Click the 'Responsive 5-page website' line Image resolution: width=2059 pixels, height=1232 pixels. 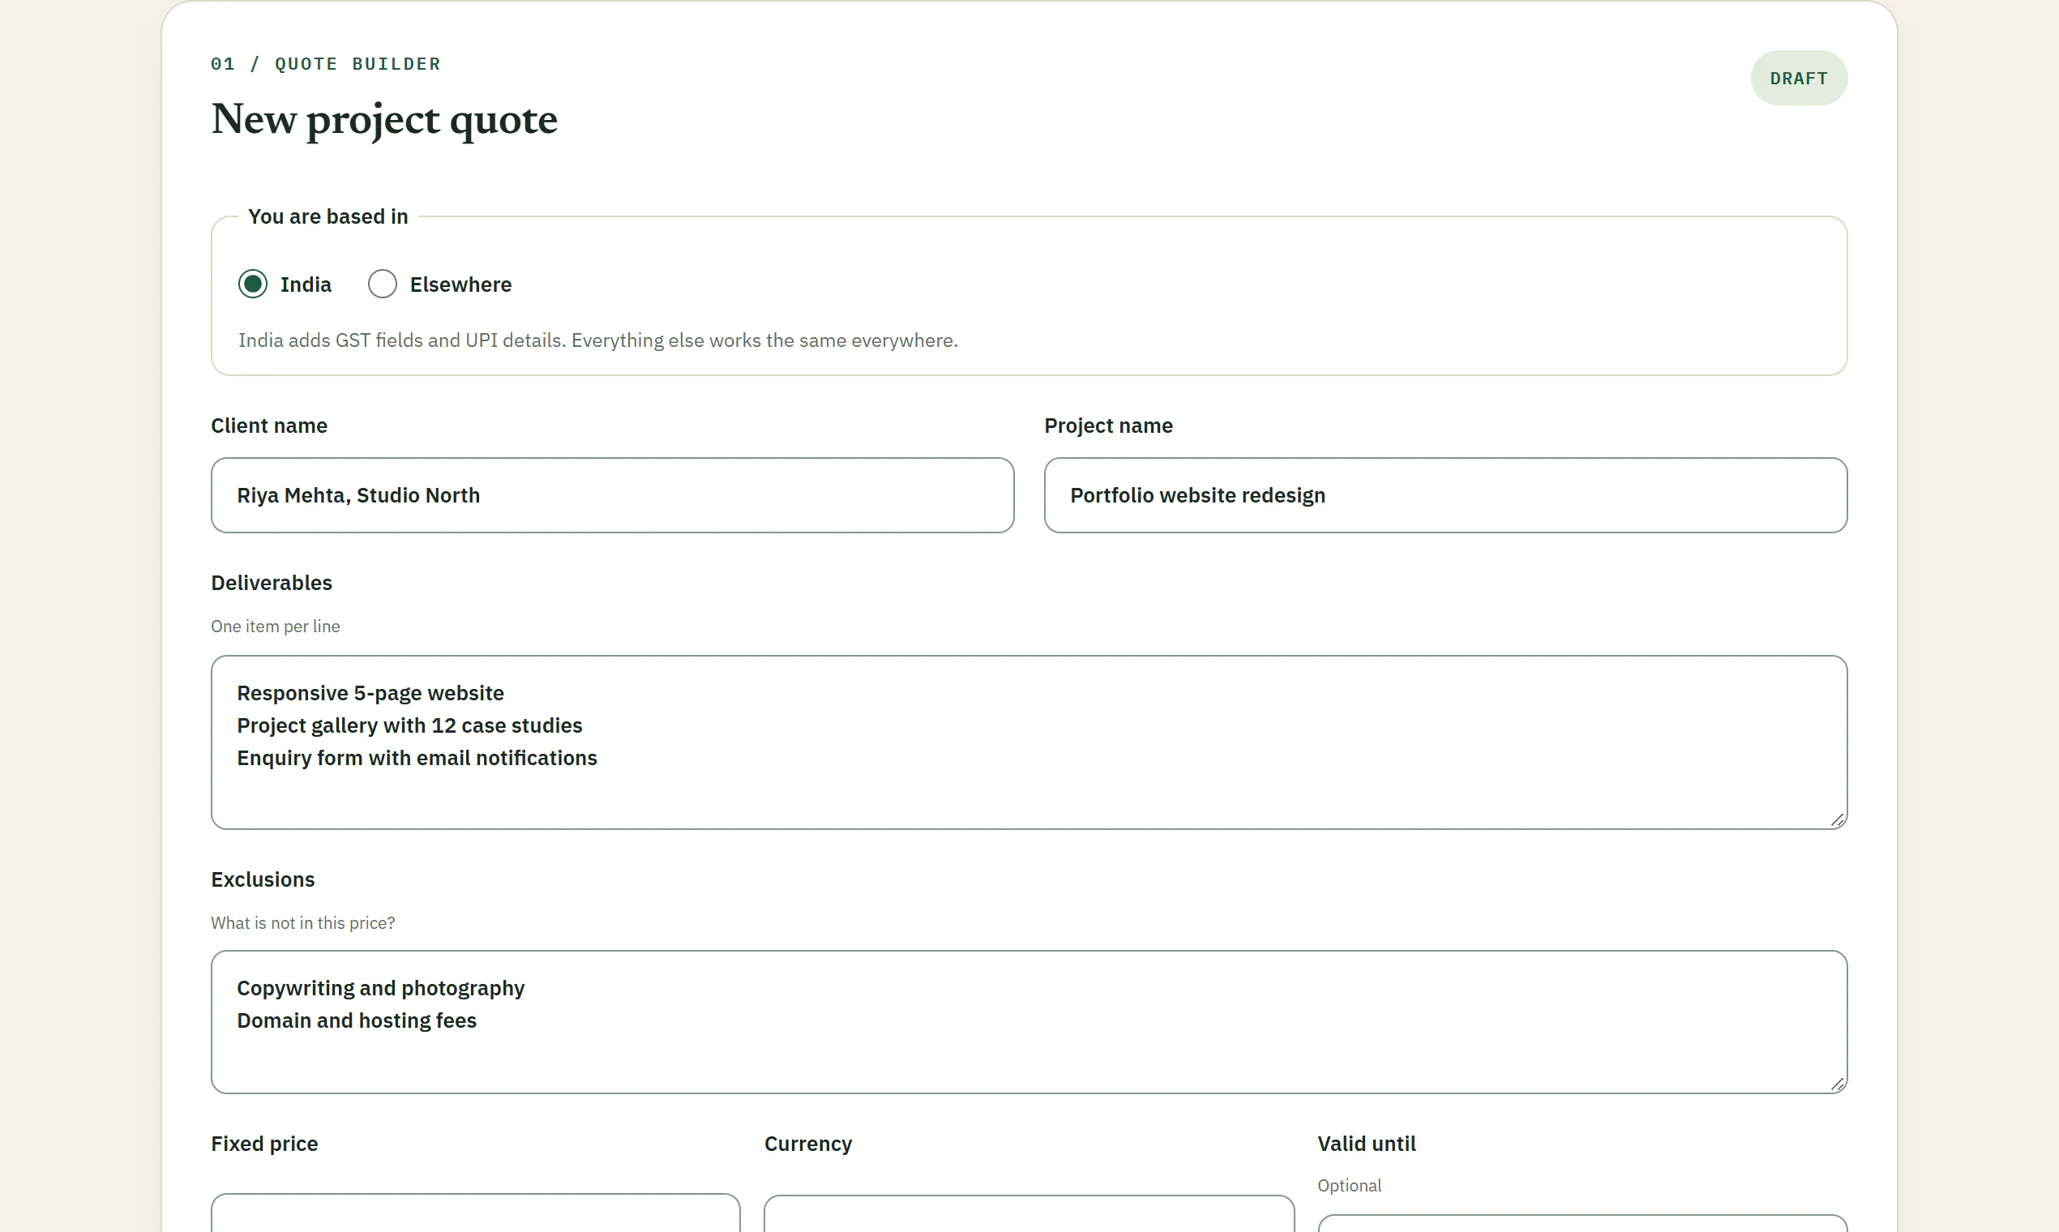(370, 693)
